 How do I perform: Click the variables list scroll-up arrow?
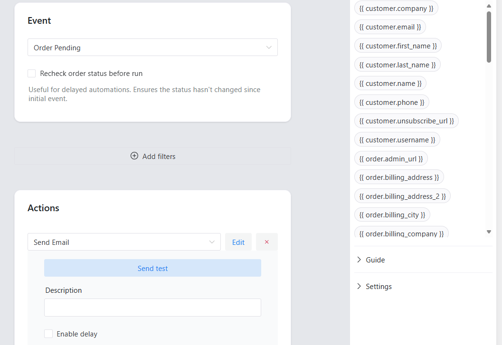pos(489,6)
